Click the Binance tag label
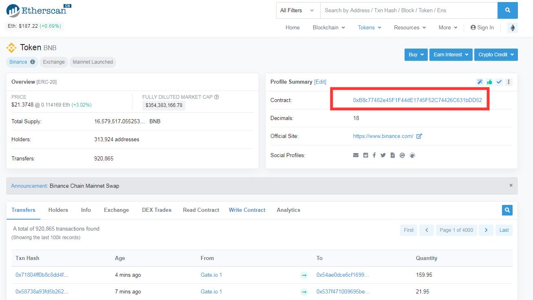This screenshot has height=300, width=533. coord(18,62)
